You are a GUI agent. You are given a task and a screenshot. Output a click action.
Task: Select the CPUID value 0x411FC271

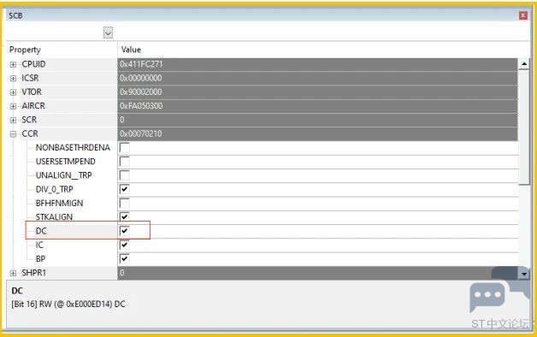point(141,64)
